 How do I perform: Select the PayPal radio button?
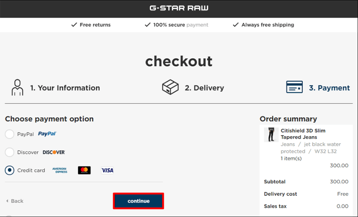click(9, 134)
